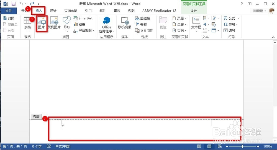Screen dimensions: 277x150
Task: Open the 符号 symbol dropdown
Action: point(230,24)
